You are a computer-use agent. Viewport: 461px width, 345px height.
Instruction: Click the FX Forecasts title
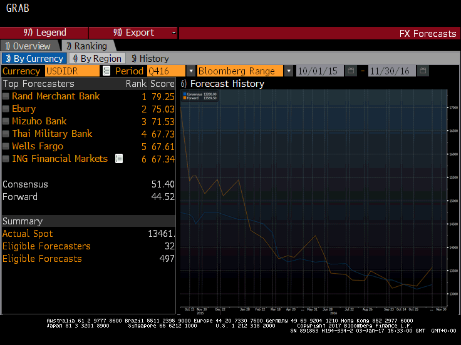click(x=428, y=34)
